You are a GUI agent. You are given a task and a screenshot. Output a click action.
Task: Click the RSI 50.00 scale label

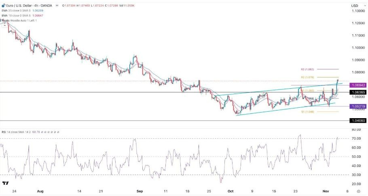(356, 156)
